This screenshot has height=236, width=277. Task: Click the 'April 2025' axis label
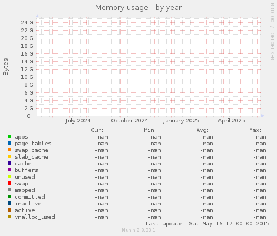click(231, 121)
